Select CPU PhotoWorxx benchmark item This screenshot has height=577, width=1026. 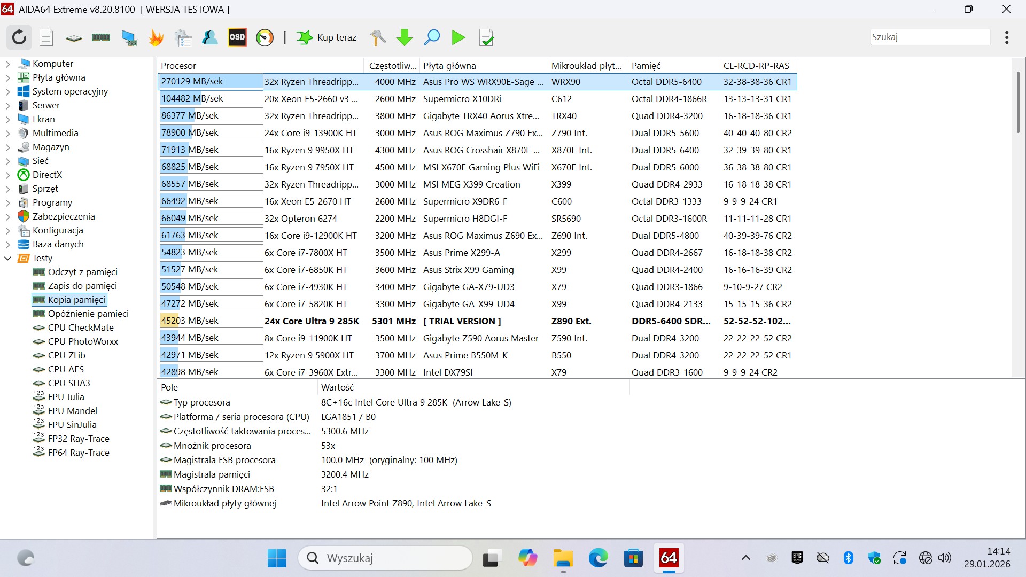[x=83, y=341]
